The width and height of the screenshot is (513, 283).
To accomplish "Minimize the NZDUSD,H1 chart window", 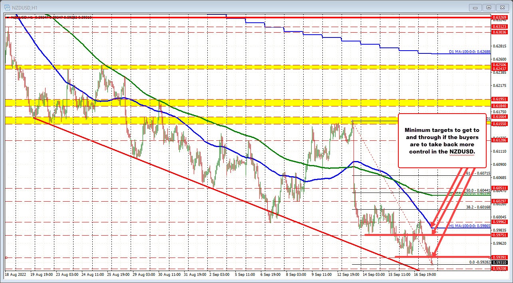I will 476,7.
